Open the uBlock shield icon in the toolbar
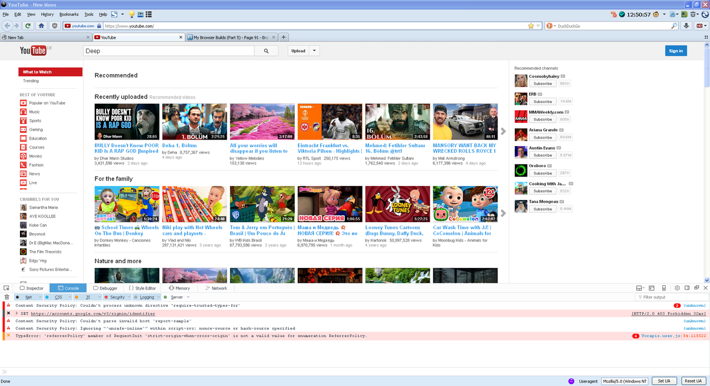The width and height of the screenshot is (710, 386). tap(54, 25)
